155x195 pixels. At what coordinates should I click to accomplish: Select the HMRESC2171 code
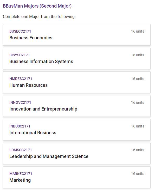click(x=21, y=79)
